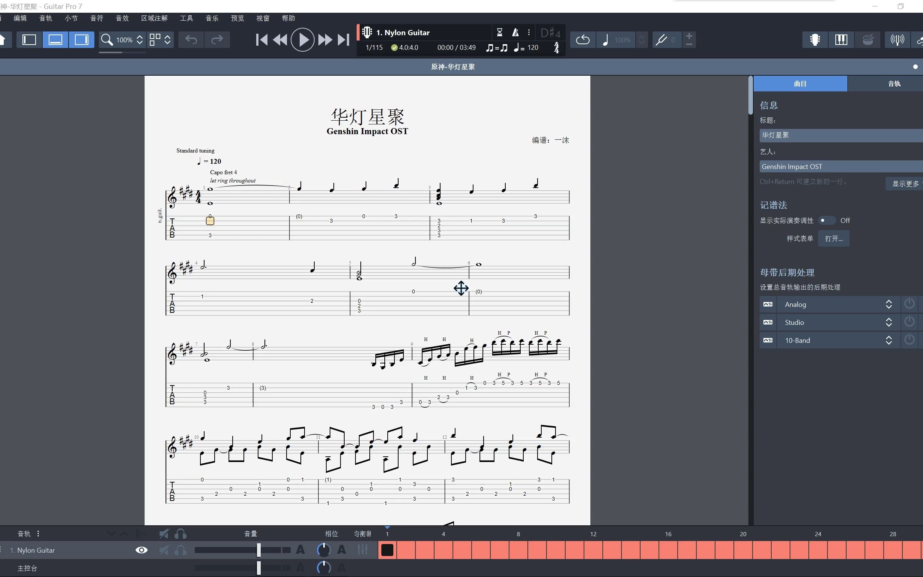Enable loop playback
Viewport: 923px width, 577px height.
[582, 40]
